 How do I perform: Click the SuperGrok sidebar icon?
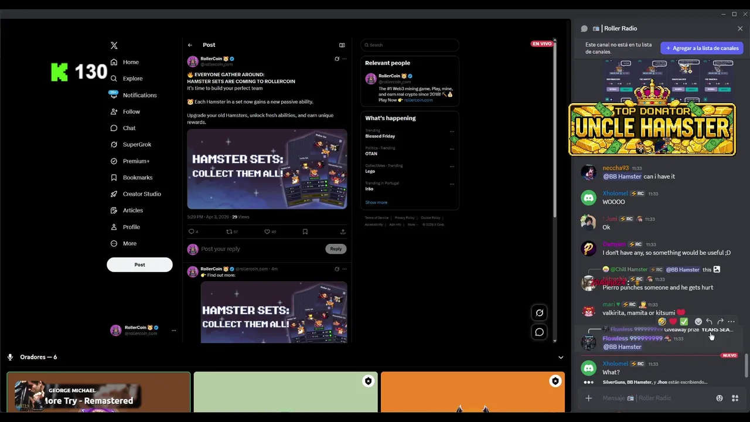114,144
